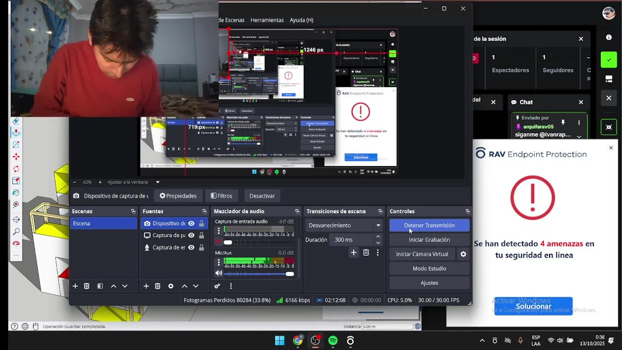This screenshot has width=622, height=350.
Task: Unmute Captura de entrada audio channel
Action: point(219,242)
